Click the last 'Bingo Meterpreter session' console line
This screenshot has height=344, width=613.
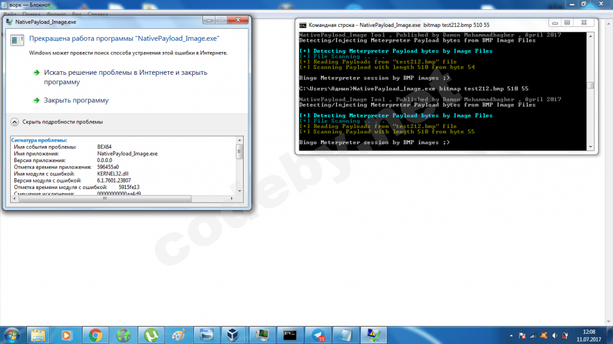[374, 142]
